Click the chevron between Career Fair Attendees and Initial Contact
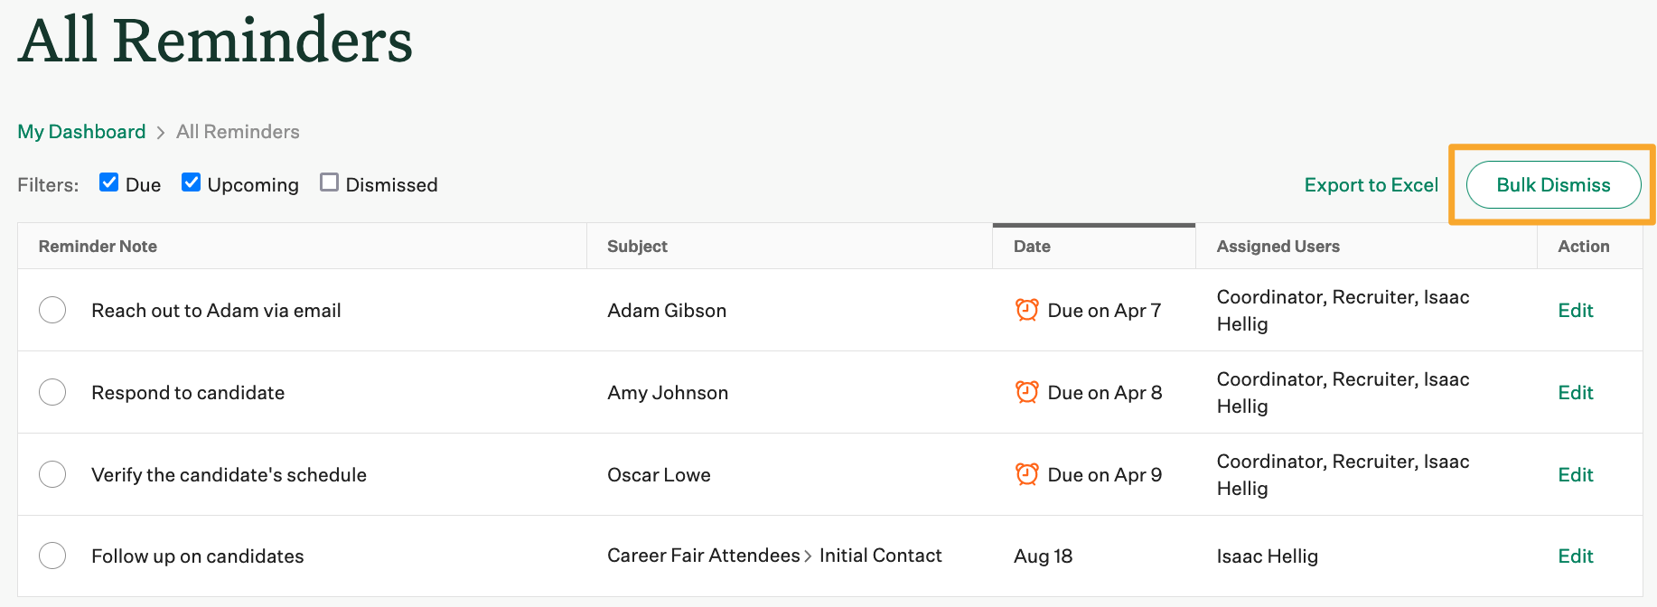Viewport: 1657px width, 607px height. 808,556
